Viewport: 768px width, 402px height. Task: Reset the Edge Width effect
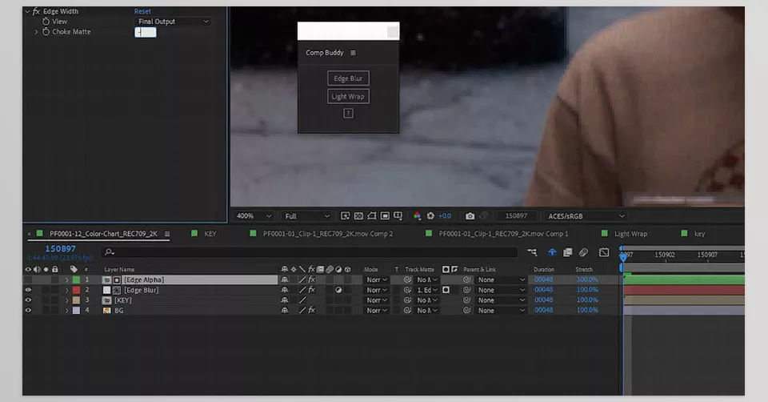(142, 11)
